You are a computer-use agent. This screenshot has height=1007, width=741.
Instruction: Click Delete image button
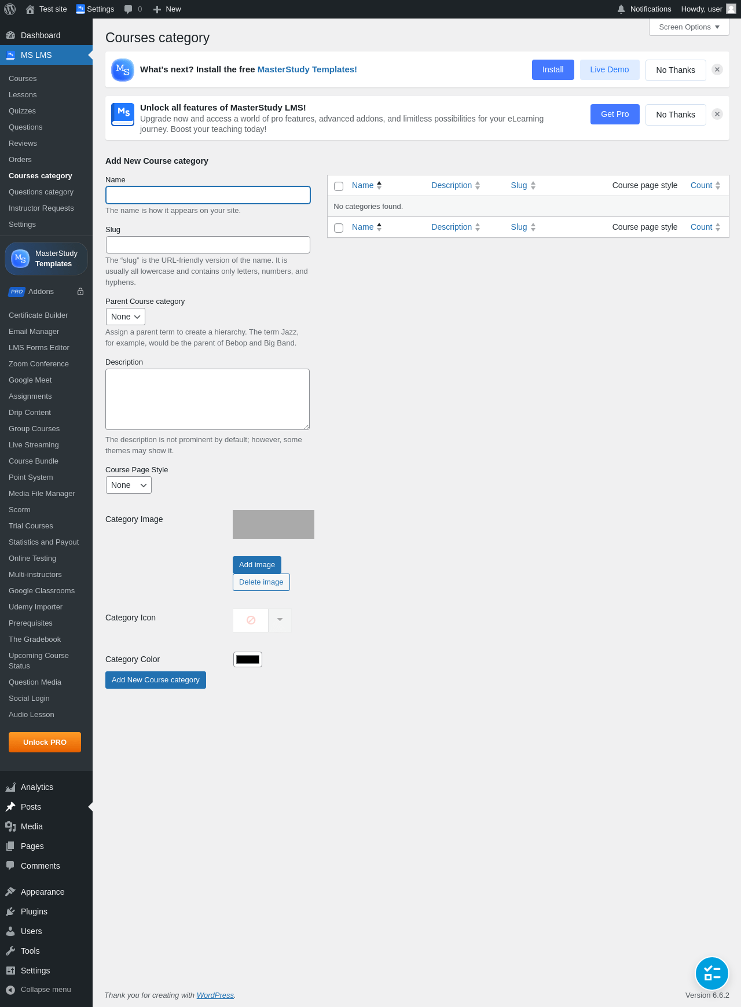[x=261, y=582]
